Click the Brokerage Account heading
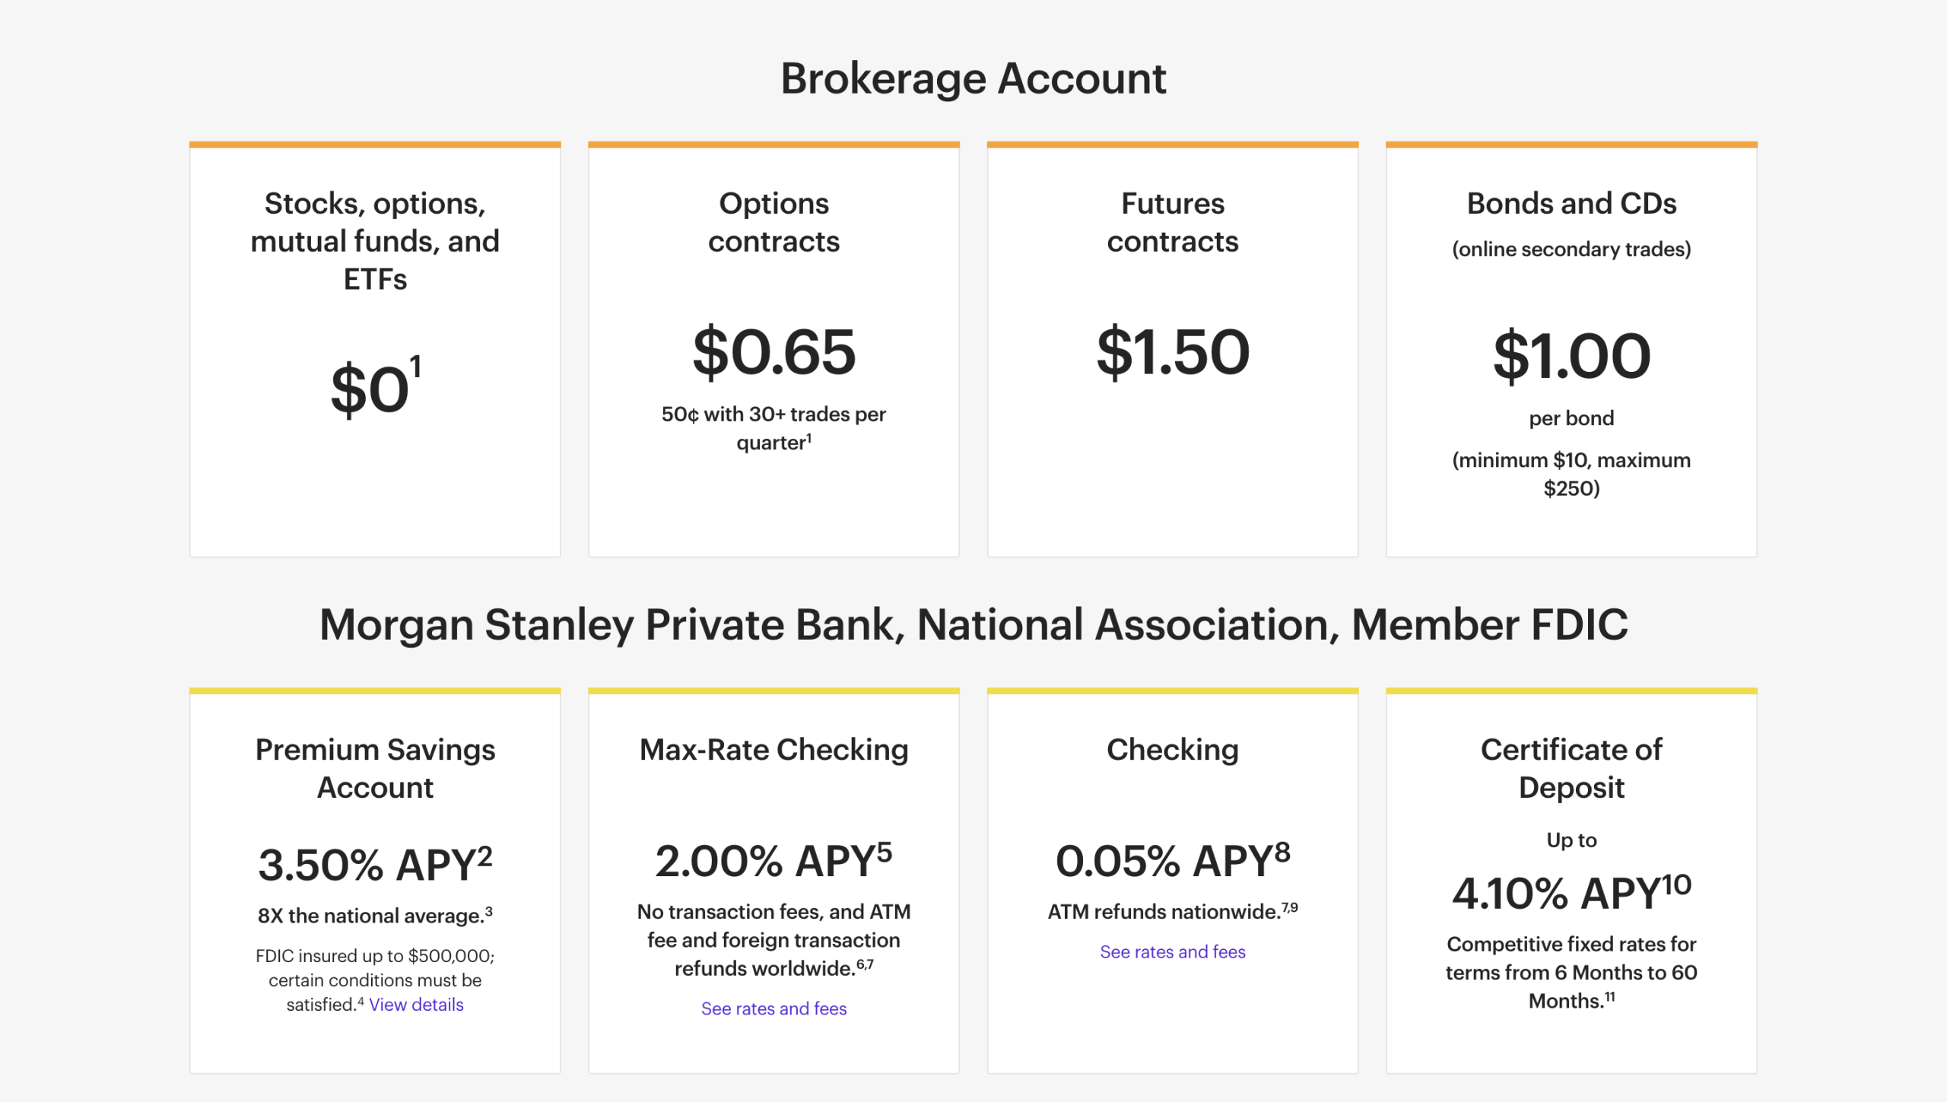The height and width of the screenshot is (1102, 1947). click(973, 79)
